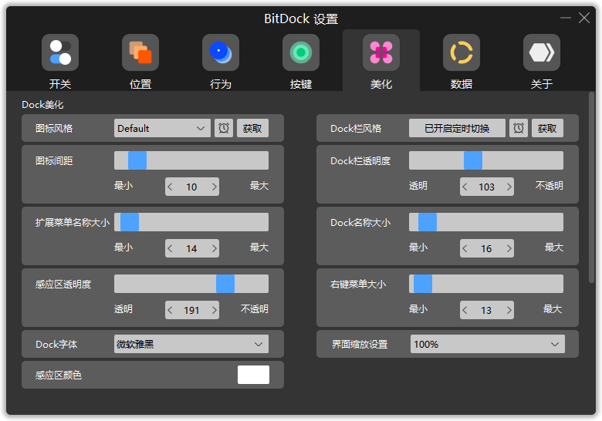Increase 右键菜单大小 value with right arrow
The width and height of the screenshot is (602, 421).
point(509,310)
